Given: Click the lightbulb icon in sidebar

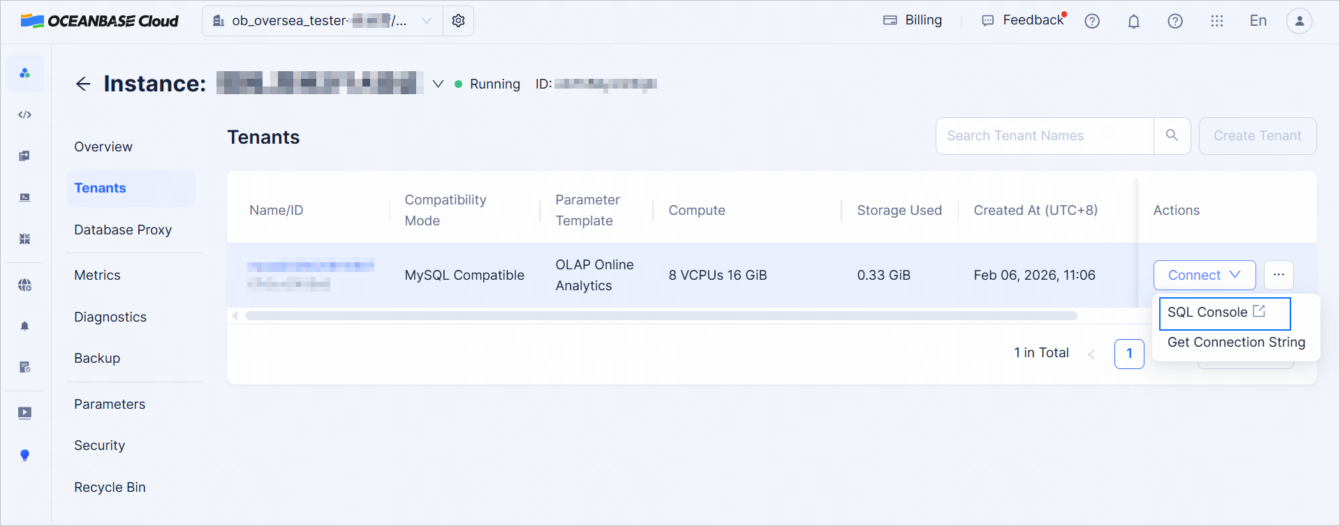Looking at the screenshot, I should pos(25,455).
